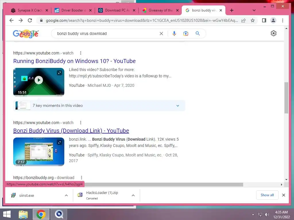Play the 7:17 Bonzi Buddy Virus thumbnail
The image size is (294, 220).
pos(39,152)
